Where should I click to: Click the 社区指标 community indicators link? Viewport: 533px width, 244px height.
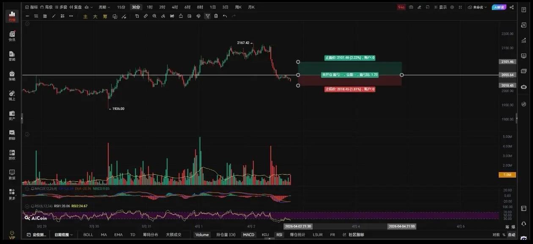tap(353, 234)
